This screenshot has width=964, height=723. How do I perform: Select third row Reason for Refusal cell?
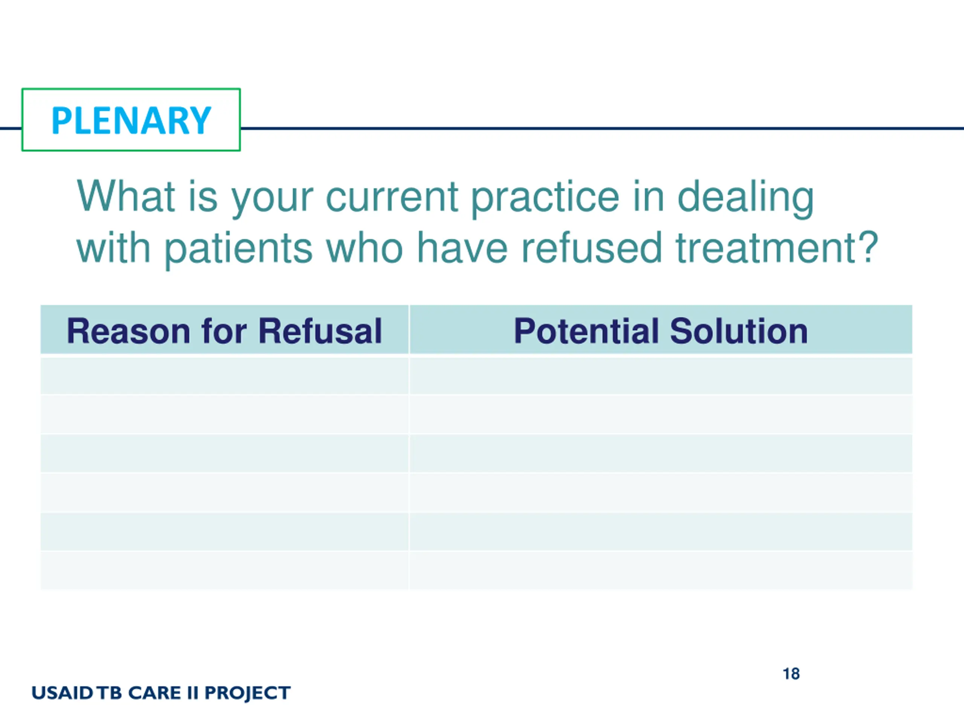coord(224,453)
